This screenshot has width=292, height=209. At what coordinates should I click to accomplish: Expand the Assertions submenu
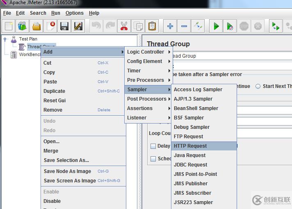pyautogui.click(x=149, y=108)
